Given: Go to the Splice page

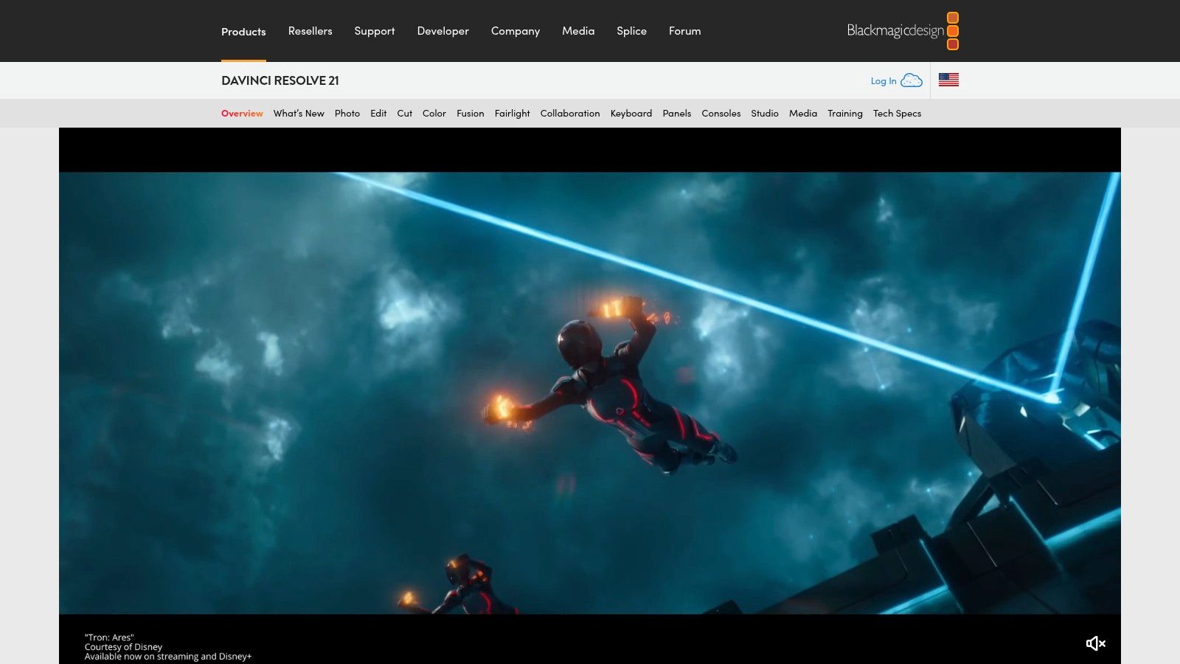Looking at the screenshot, I should tap(631, 31).
